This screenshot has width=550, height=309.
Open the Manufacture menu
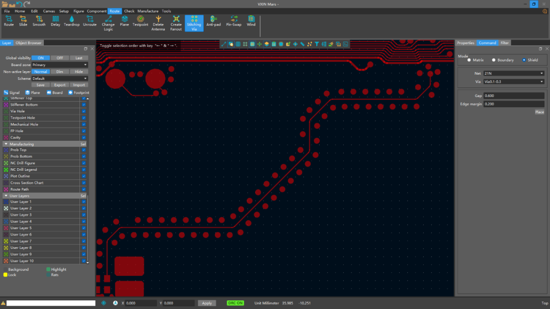pos(148,11)
